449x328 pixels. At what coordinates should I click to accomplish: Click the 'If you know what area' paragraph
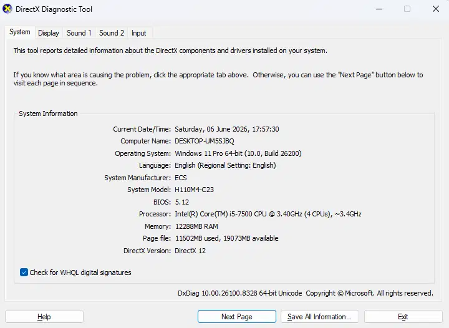point(218,79)
